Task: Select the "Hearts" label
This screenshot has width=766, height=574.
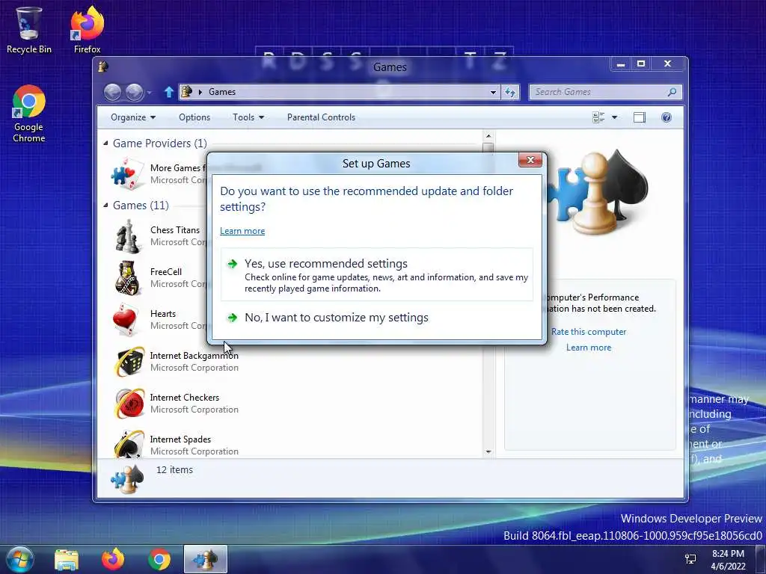Action: click(163, 314)
